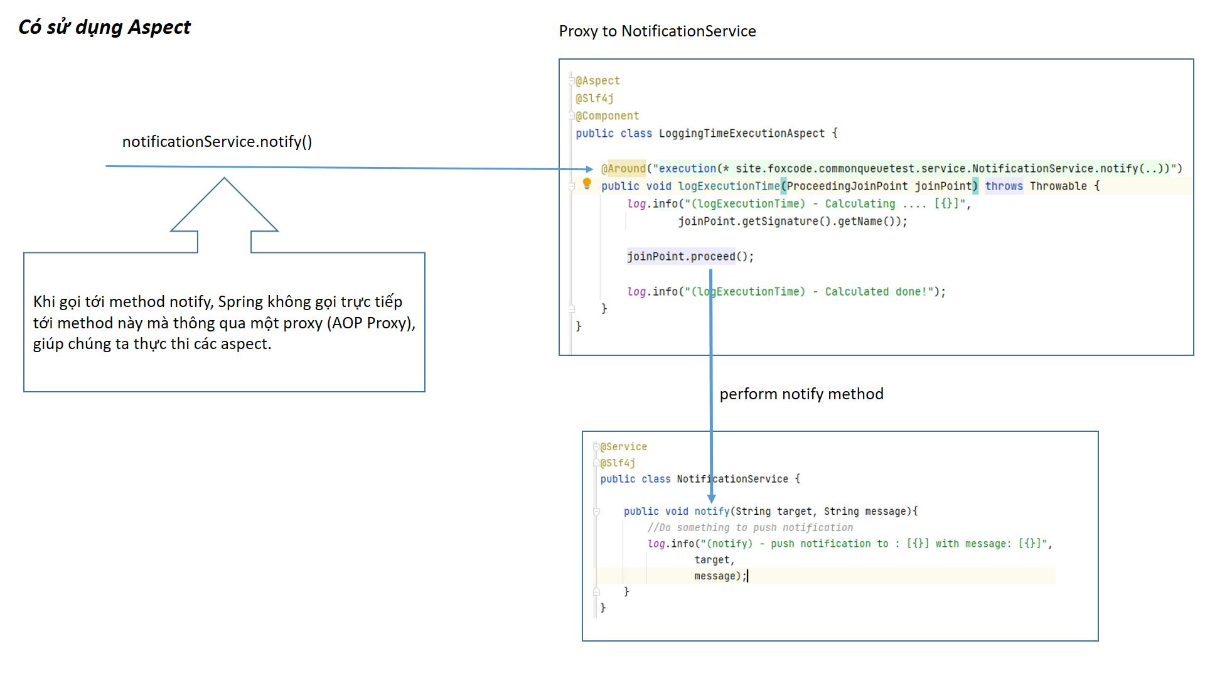
Task: Collapse fold marker beside @Aspect annotation
Action: [x=571, y=80]
